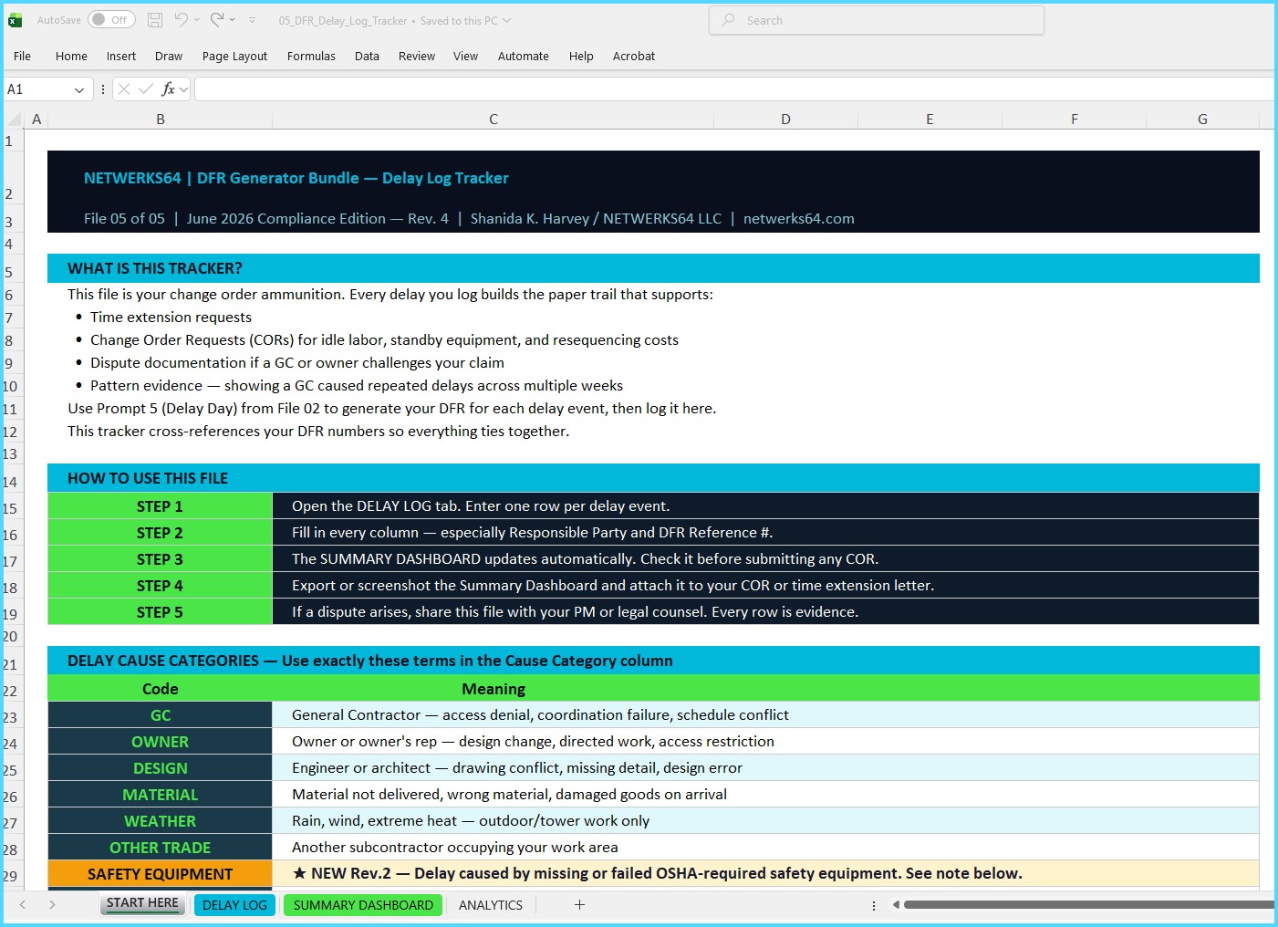Open the file name save location dropdown
This screenshot has width=1278, height=927.
(x=506, y=20)
